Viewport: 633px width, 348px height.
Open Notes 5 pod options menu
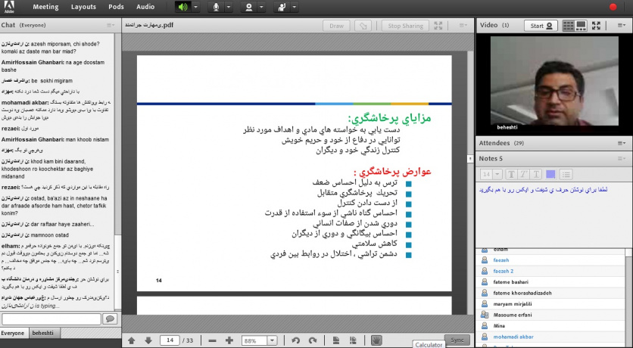click(x=622, y=158)
